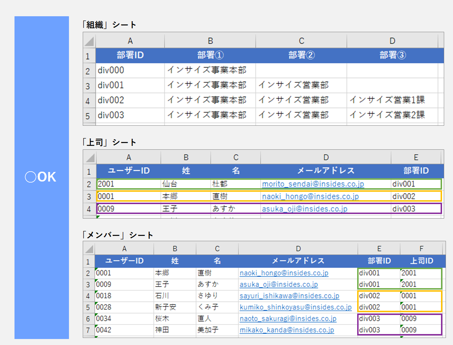The width and height of the screenshot is (453, 345).
Task: Select 王子 cell in 上司 sheet
Action: click(186, 209)
